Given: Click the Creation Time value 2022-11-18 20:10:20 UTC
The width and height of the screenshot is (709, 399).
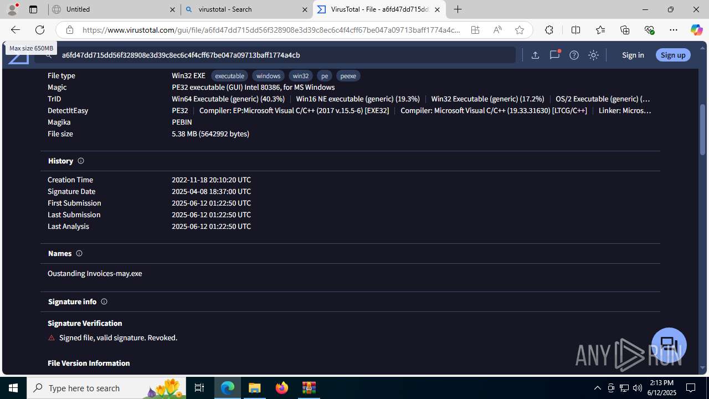Looking at the screenshot, I should [x=211, y=180].
